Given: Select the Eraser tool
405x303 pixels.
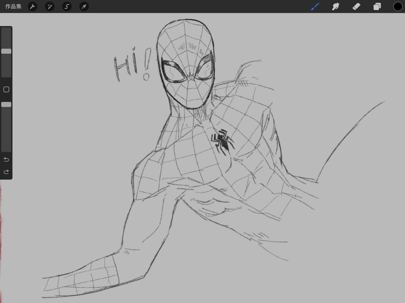Looking at the screenshot, I should tap(356, 6).
